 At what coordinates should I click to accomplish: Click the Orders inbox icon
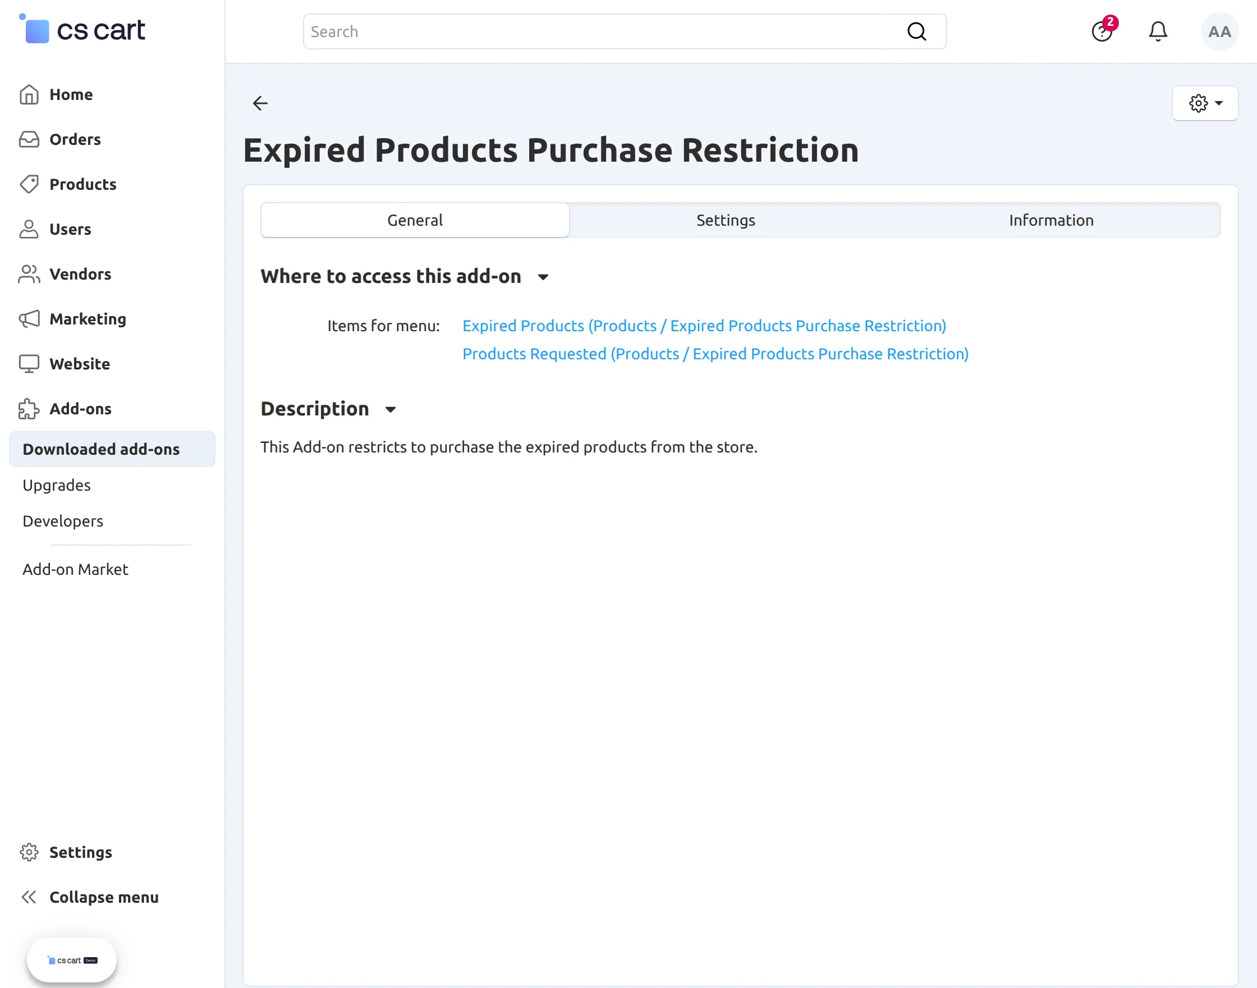coord(29,139)
